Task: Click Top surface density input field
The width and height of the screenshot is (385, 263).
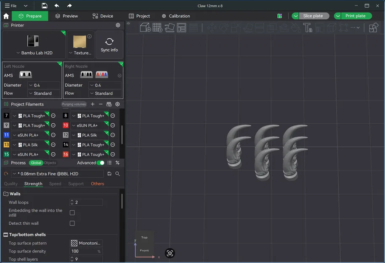Action: pos(86,251)
